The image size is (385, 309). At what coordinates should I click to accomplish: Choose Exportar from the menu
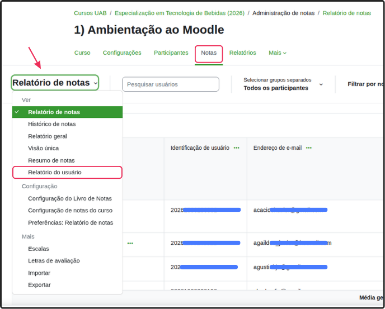[x=39, y=285]
